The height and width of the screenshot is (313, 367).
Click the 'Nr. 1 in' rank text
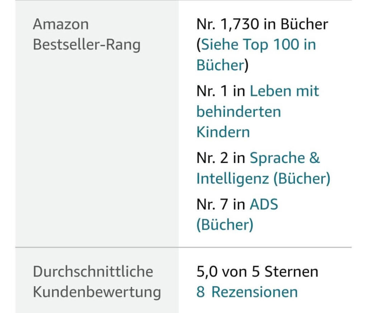tap(220, 91)
